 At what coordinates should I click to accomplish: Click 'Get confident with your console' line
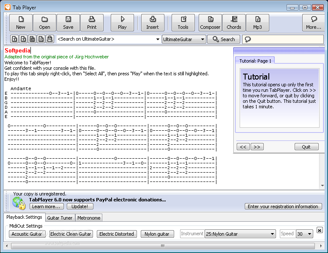pos(50,68)
